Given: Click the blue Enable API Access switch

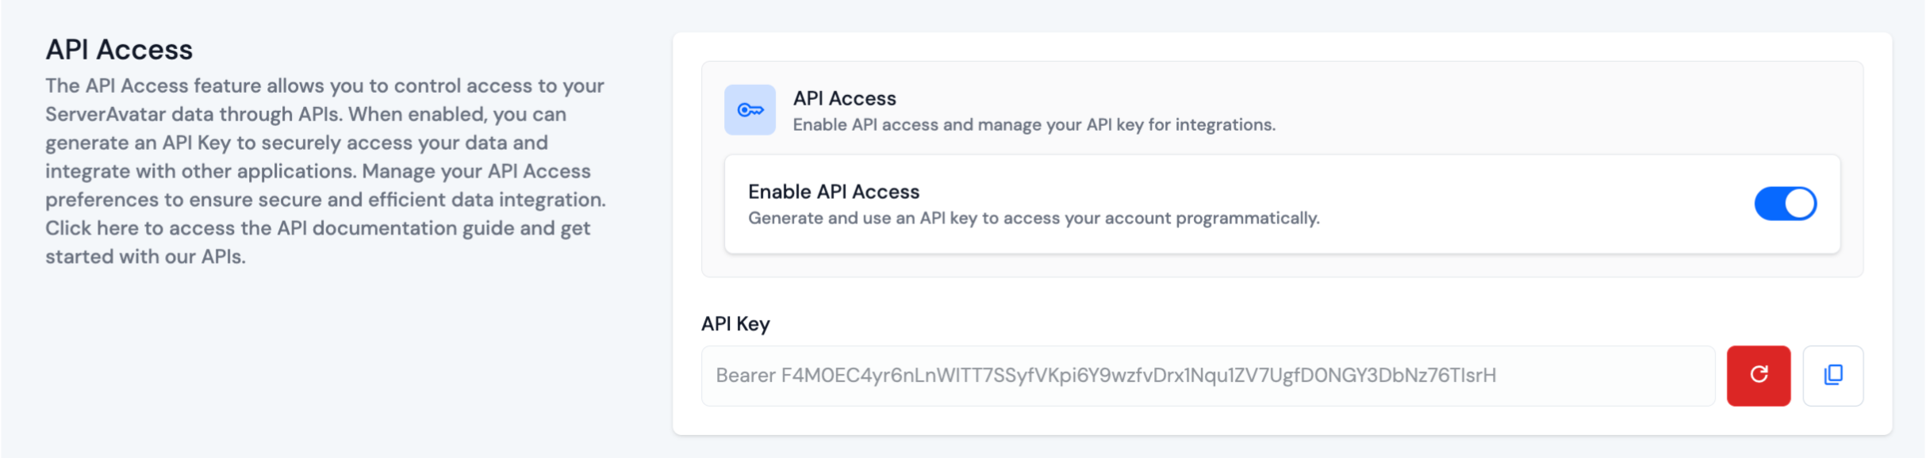Looking at the screenshot, I should click(x=1785, y=204).
